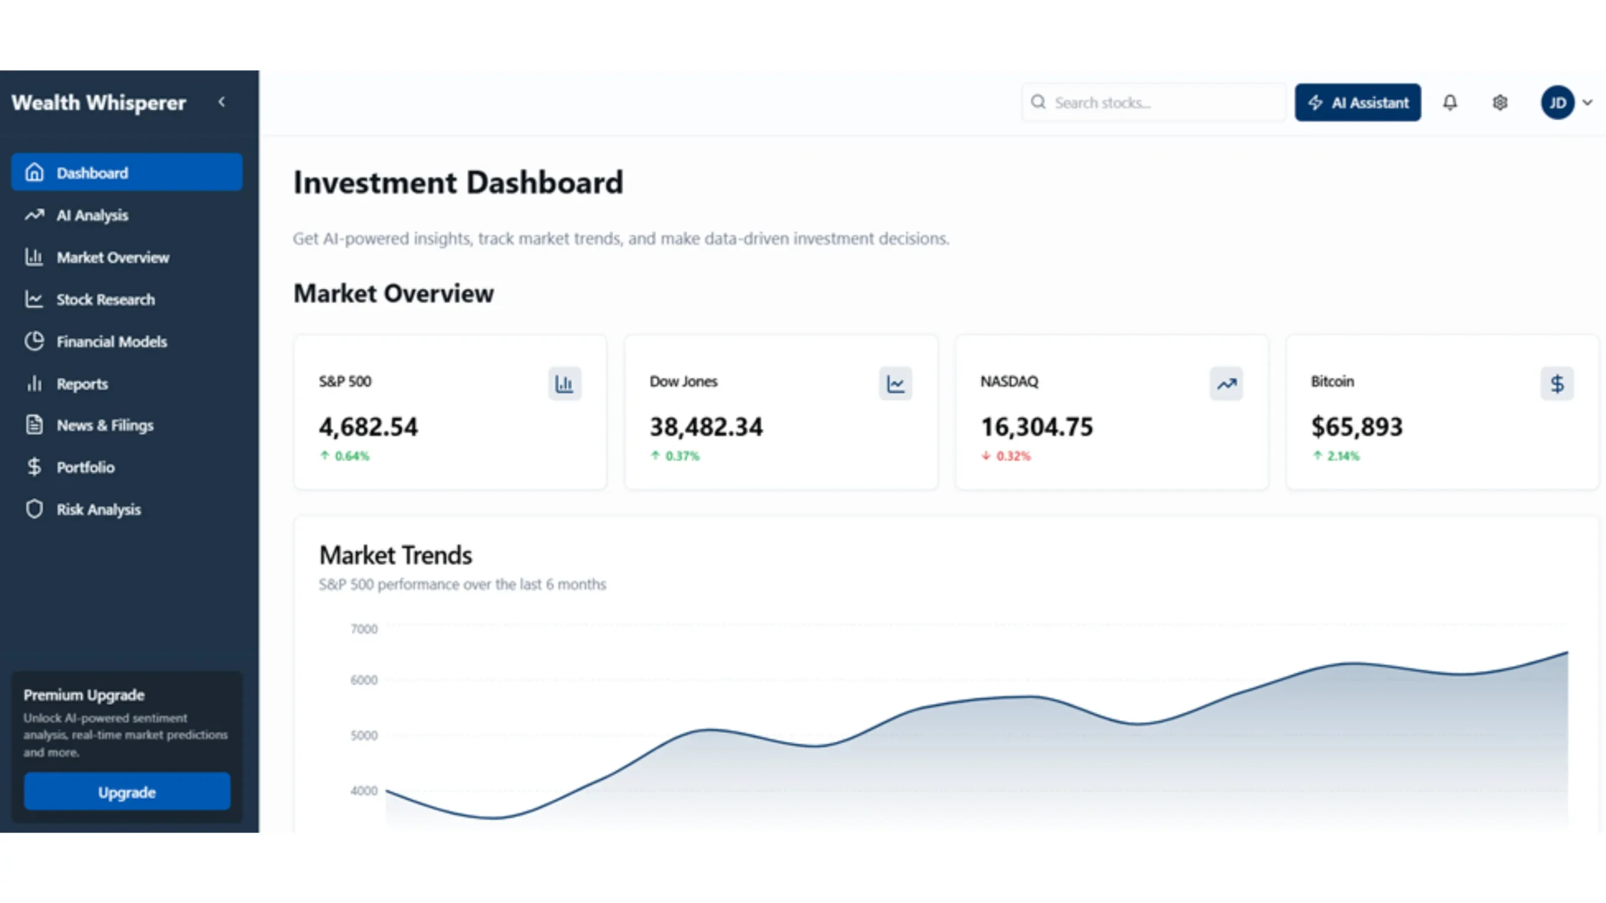
Task: Click the dollar icon on the Bitcoin card
Action: (x=1558, y=383)
